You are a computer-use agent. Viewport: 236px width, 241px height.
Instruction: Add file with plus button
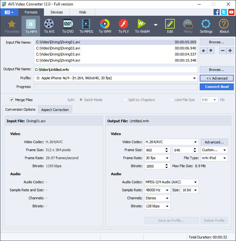(230, 51)
